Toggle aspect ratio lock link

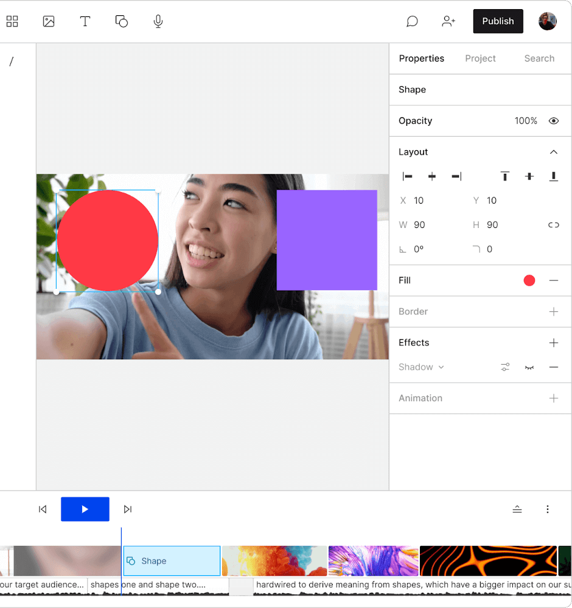point(553,225)
